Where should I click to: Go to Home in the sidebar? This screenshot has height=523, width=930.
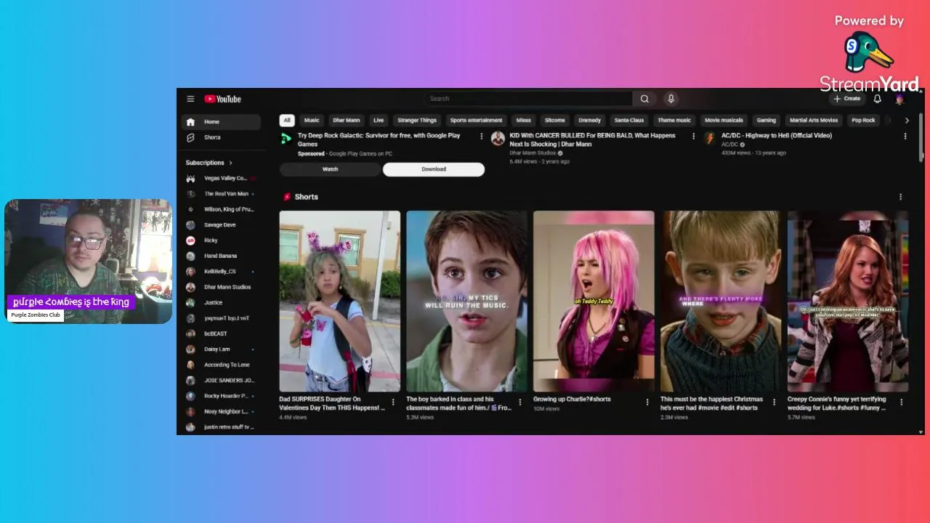[x=221, y=122]
